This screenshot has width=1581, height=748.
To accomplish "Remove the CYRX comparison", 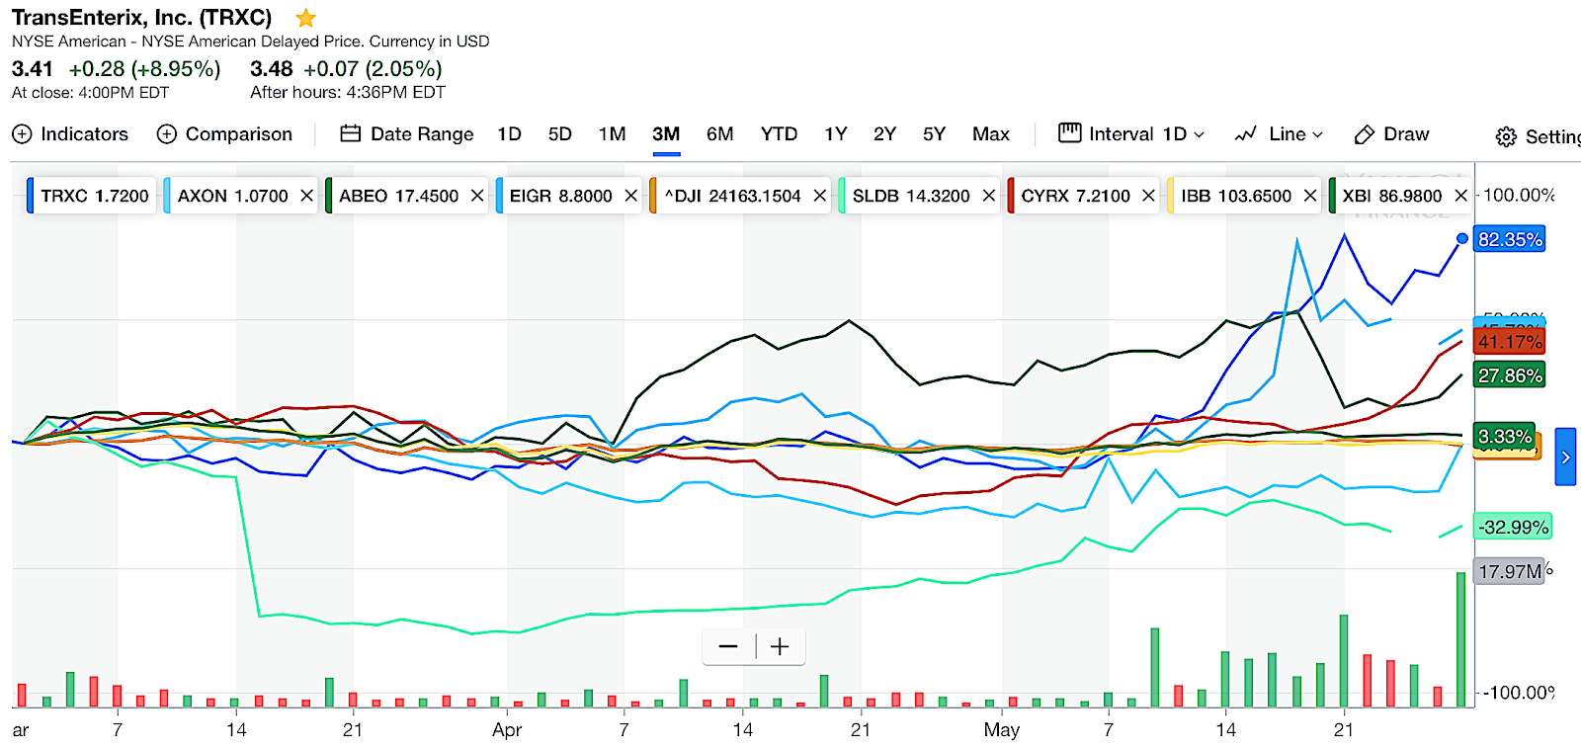I will pos(1148,196).
